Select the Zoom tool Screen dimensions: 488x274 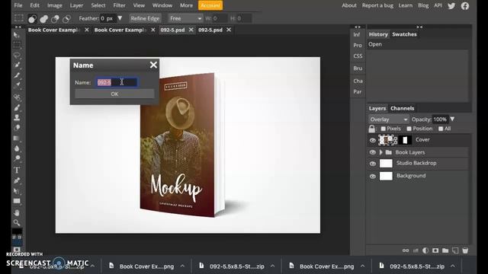pyautogui.click(x=17, y=223)
